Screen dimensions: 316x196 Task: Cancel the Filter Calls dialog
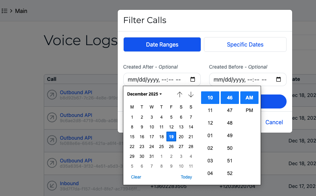click(274, 122)
